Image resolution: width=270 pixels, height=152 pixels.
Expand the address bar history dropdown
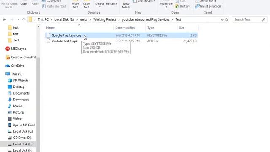point(222,20)
